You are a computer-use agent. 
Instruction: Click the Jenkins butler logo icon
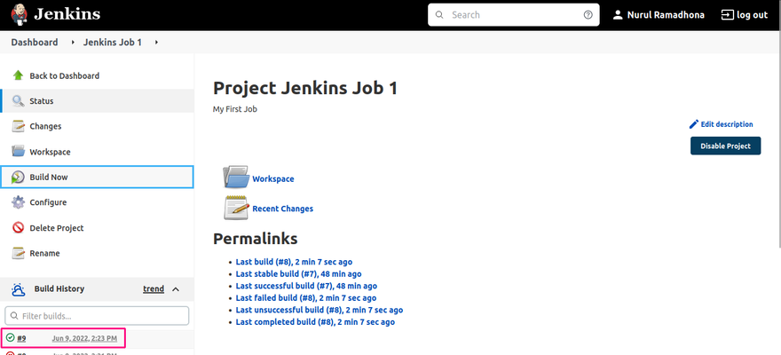[x=20, y=14]
